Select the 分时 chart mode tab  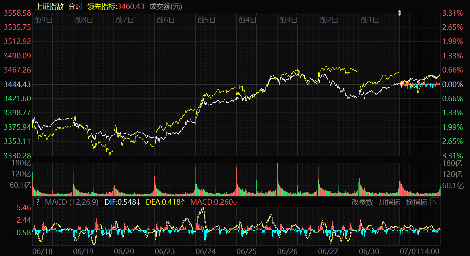pyautogui.click(x=75, y=7)
